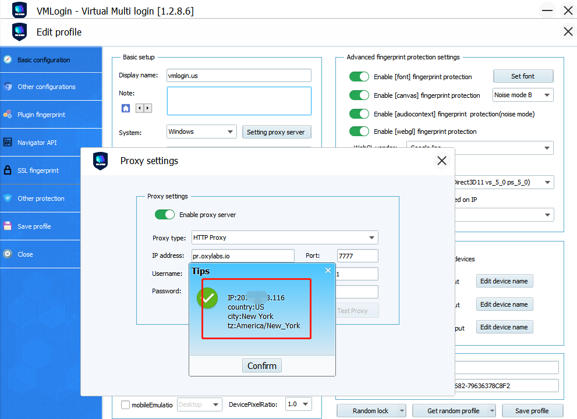
Task: Toggle audiocontext fingerprint protection switch
Action: tap(359, 113)
